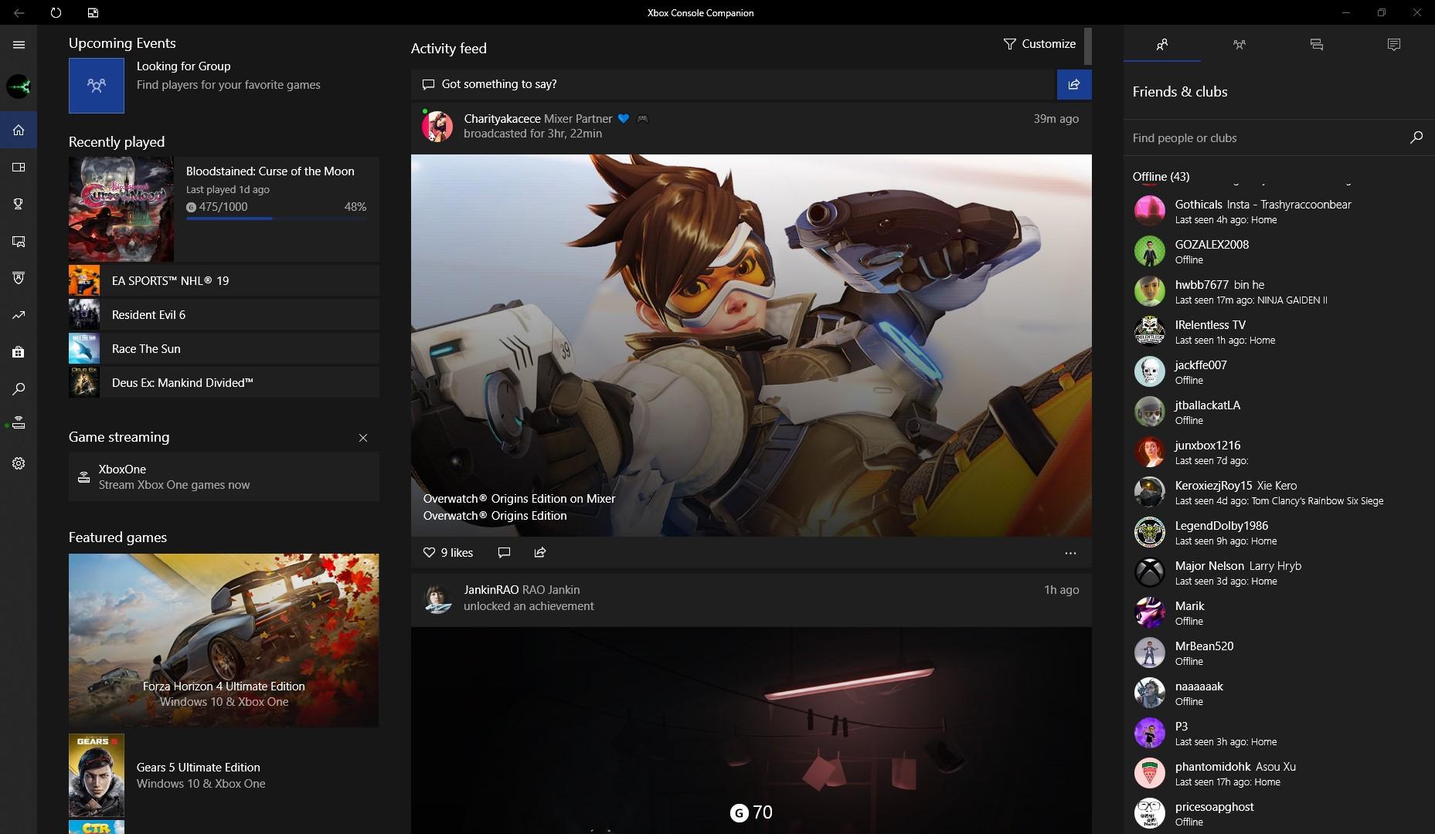Like the Overwatch broadcast post (9 likes)

(447, 552)
